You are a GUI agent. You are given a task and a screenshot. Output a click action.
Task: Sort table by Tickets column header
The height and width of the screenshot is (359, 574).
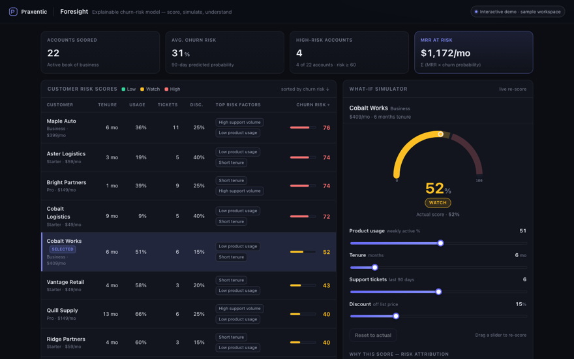[x=168, y=105]
